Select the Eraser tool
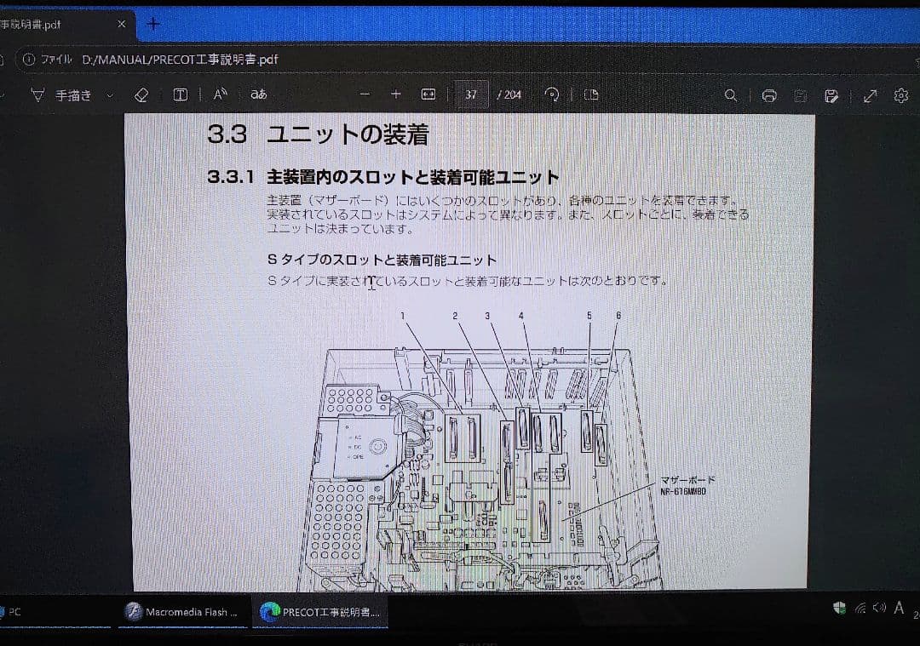The image size is (920, 646). [141, 94]
